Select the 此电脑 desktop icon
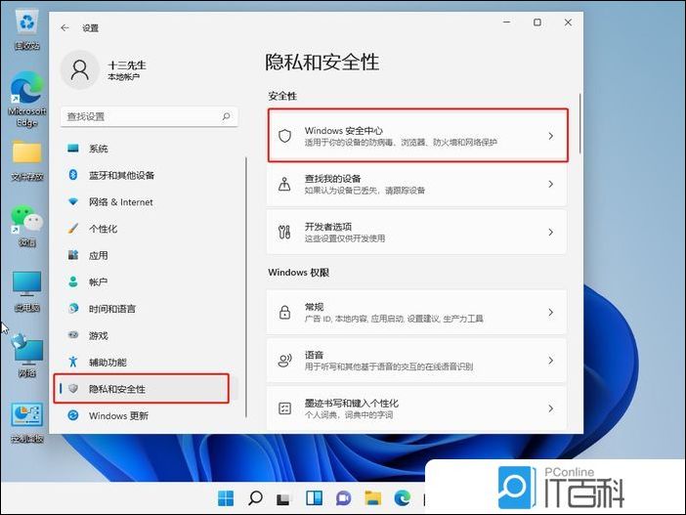The width and height of the screenshot is (686, 515). click(x=27, y=292)
